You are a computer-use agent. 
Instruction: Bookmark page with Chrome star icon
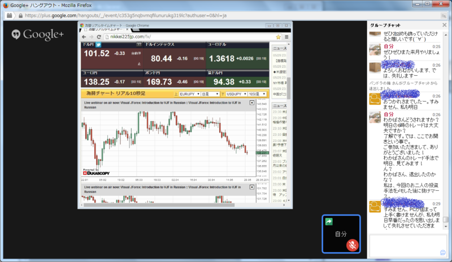tap(278, 37)
